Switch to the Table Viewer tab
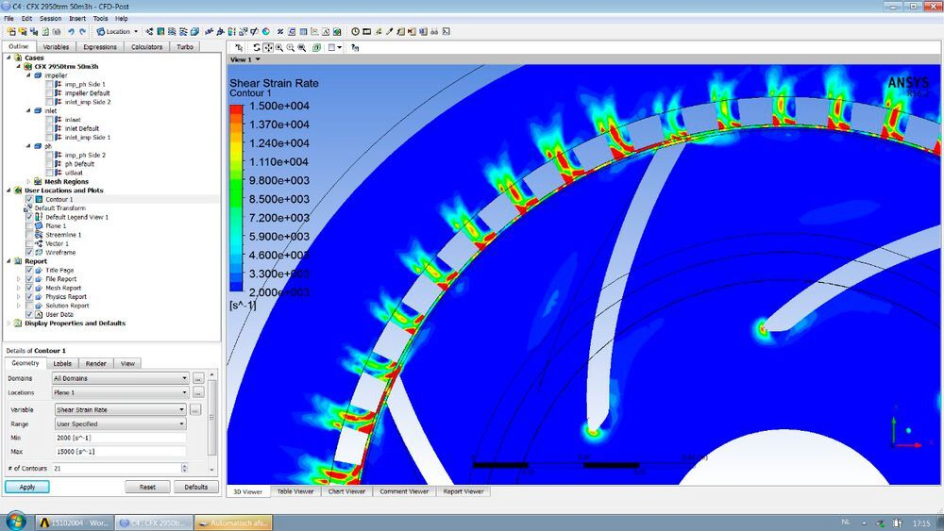 [295, 491]
